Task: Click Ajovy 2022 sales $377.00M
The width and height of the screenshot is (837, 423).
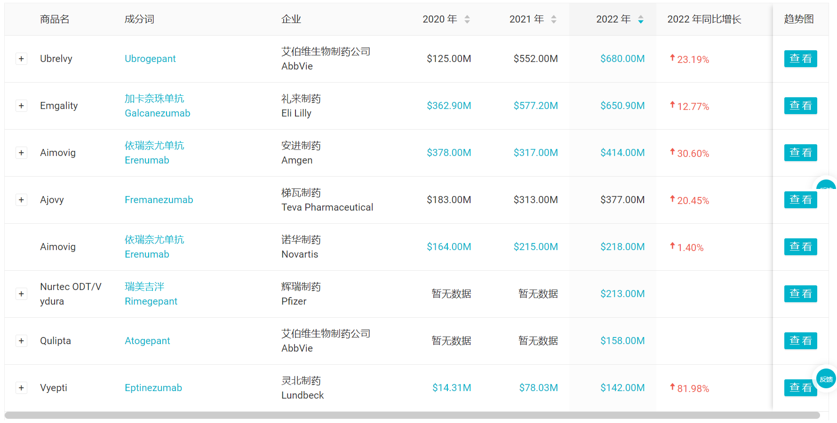Action: (622, 200)
